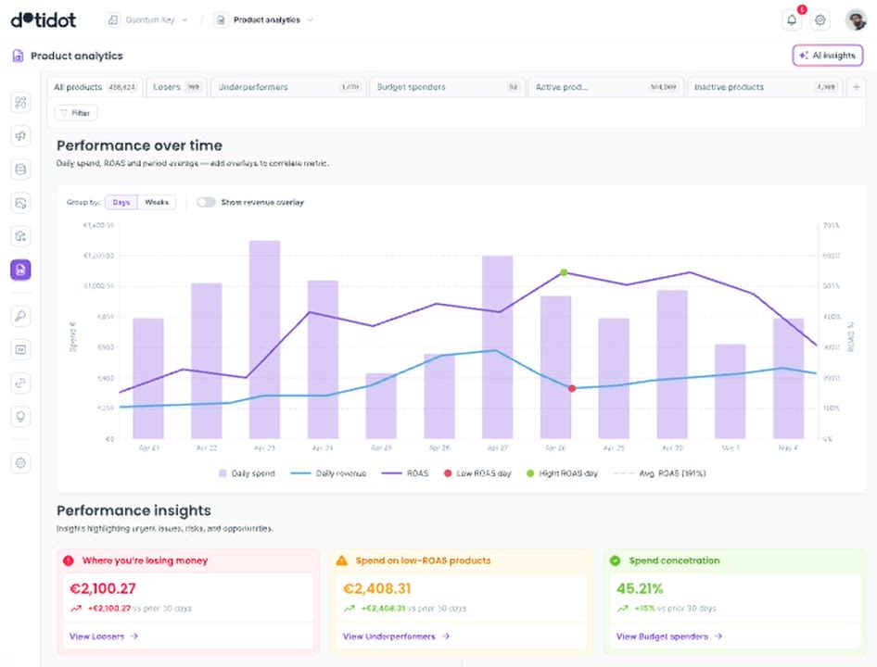Click the Quantum Key workspace icon

click(113, 20)
